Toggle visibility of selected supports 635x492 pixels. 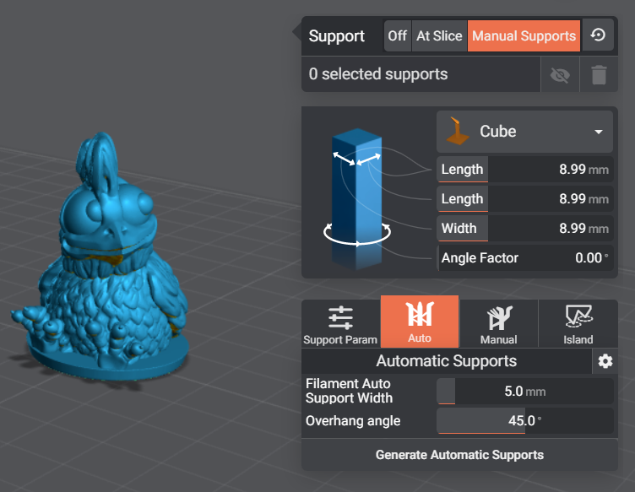[559, 75]
